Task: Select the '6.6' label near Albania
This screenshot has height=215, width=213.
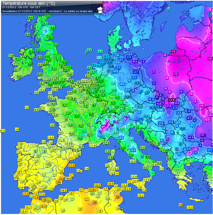Action: pos(169,158)
